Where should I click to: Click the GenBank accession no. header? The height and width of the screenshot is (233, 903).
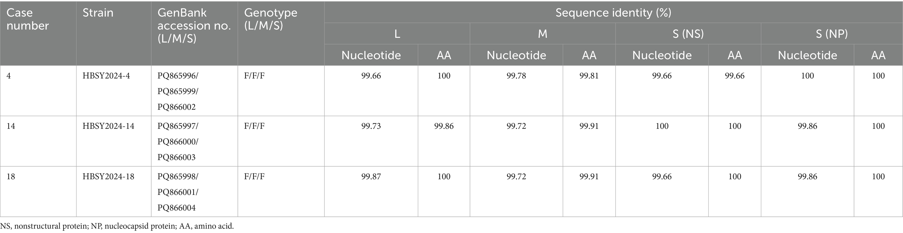pos(194,26)
